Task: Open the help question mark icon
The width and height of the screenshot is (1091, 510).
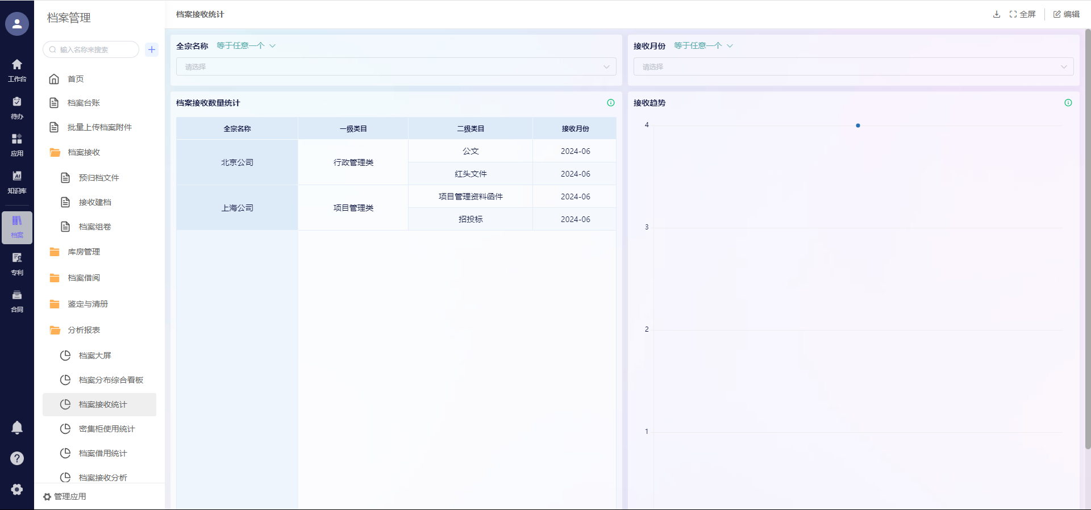Action: [17, 458]
